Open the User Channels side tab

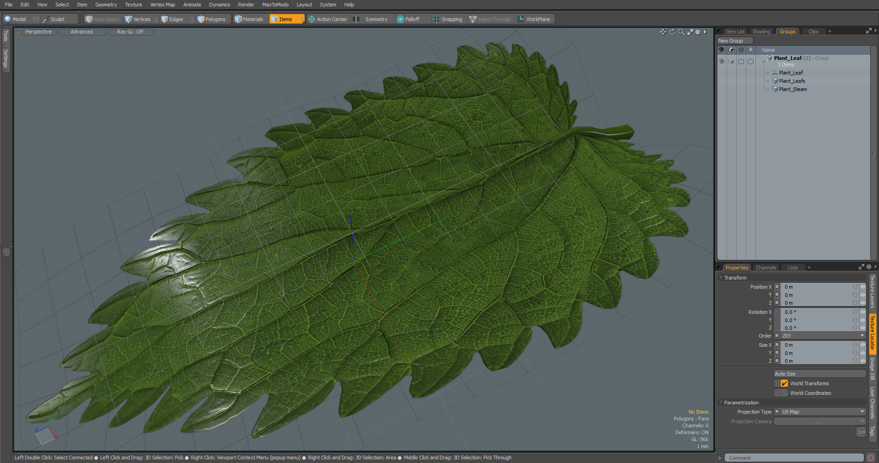(873, 403)
